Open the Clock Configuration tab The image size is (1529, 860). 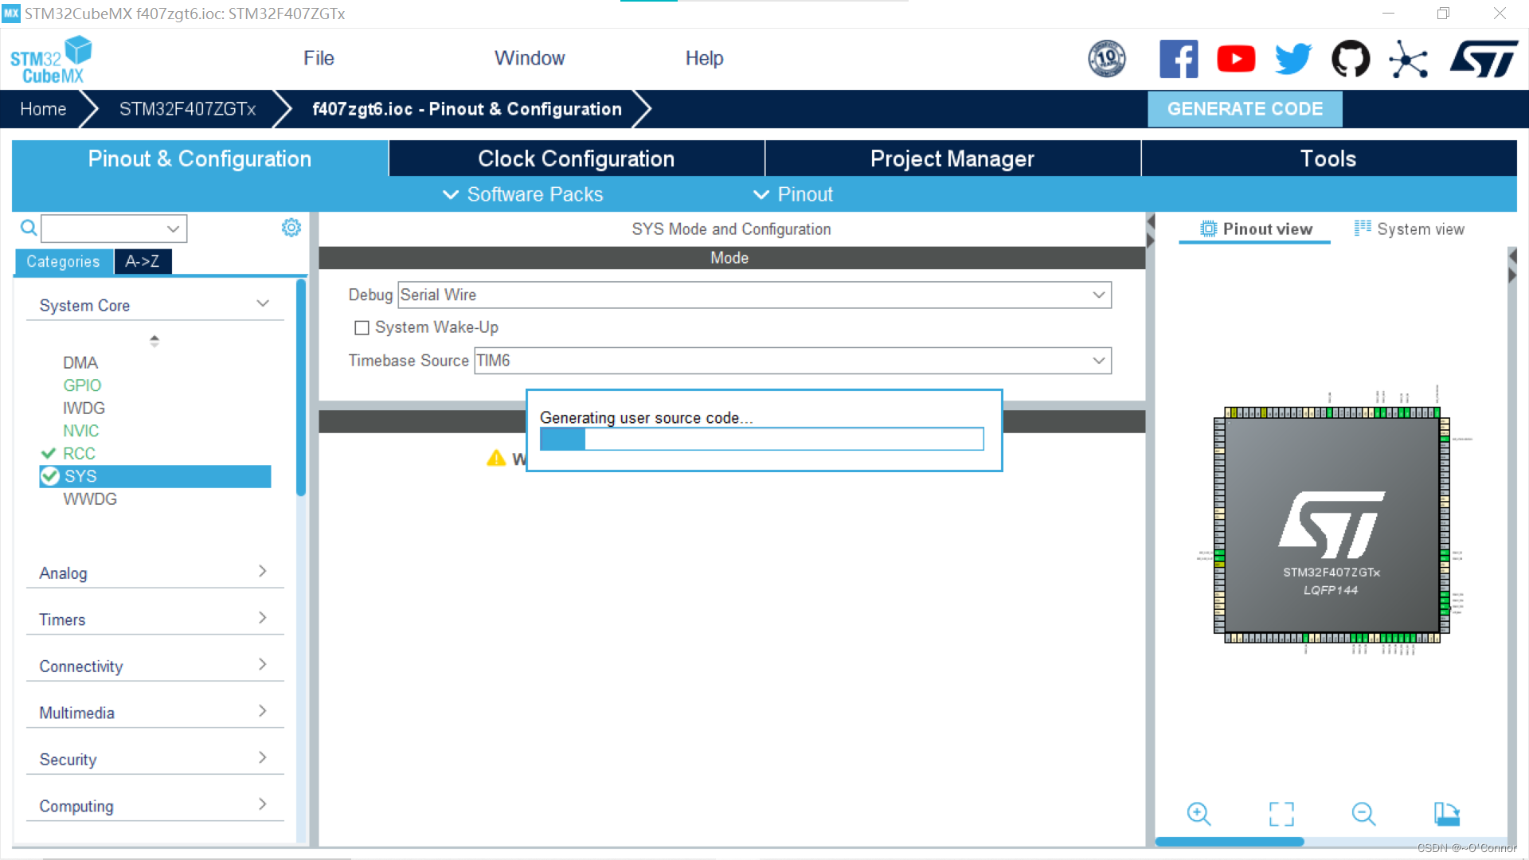pos(576,158)
